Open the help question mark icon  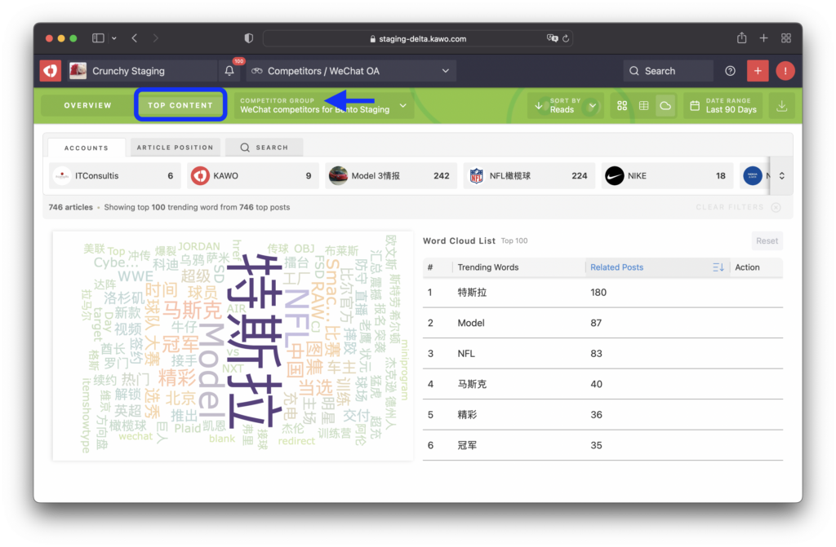point(730,71)
